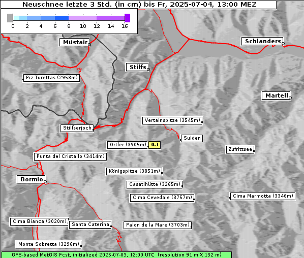Click the Cima Marmotta (3346m) label
This screenshot has width=304, height=258.
pyautogui.click(x=262, y=196)
